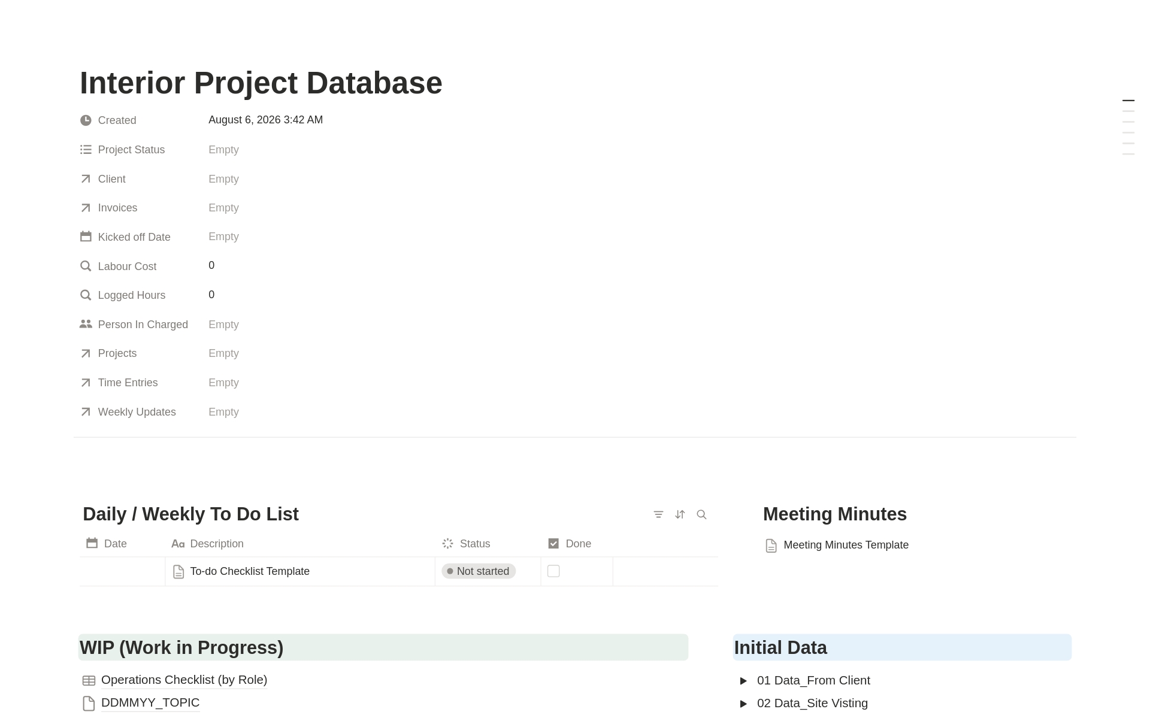Click the Client empty relation field
The width and height of the screenshot is (1150, 718).
click(x=223, y=179)
